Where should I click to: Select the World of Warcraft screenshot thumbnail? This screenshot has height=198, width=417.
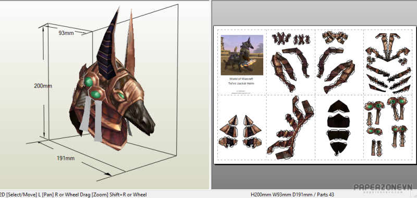(x=242, y=55)
